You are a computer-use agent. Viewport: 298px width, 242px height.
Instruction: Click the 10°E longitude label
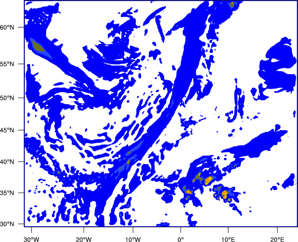(x=228, y=239)
